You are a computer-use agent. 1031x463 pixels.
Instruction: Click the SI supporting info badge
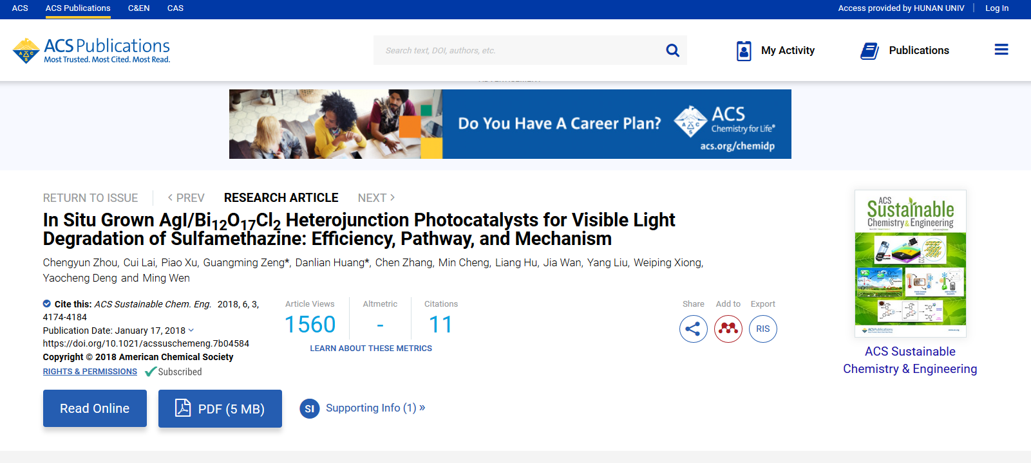tap(309, 408)
